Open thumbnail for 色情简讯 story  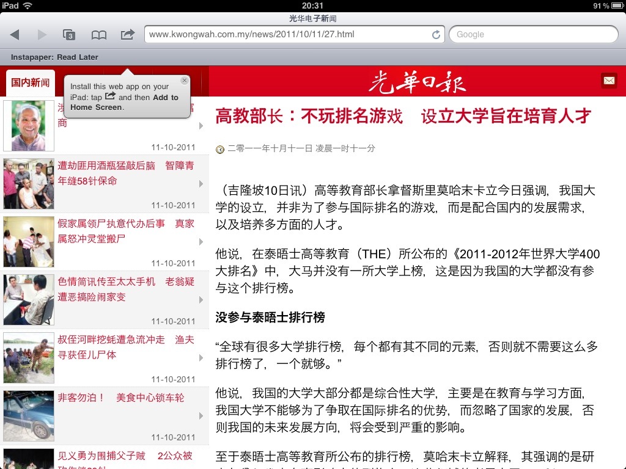pyautogui.click(x=29, y=300)
